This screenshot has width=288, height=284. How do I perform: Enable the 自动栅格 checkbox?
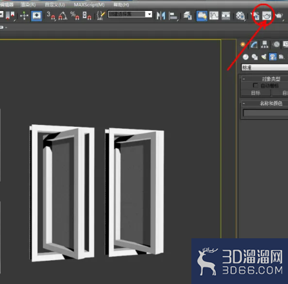point(255,86)
